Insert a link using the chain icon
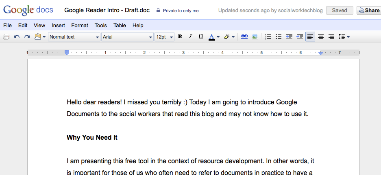The image size is (381, 175). tap(244, 37)
